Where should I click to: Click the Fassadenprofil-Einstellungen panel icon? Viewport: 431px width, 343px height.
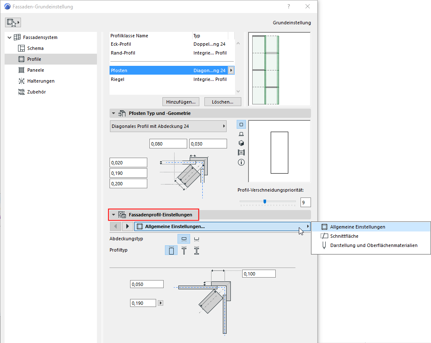(x=122, y=214)
